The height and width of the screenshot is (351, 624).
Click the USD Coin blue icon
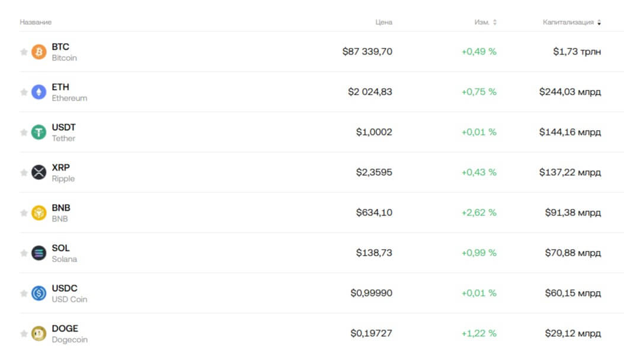pyautogui.click(x=39, y=294)
